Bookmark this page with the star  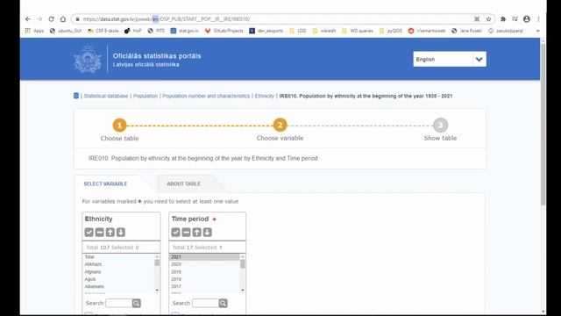coord(488,19)
